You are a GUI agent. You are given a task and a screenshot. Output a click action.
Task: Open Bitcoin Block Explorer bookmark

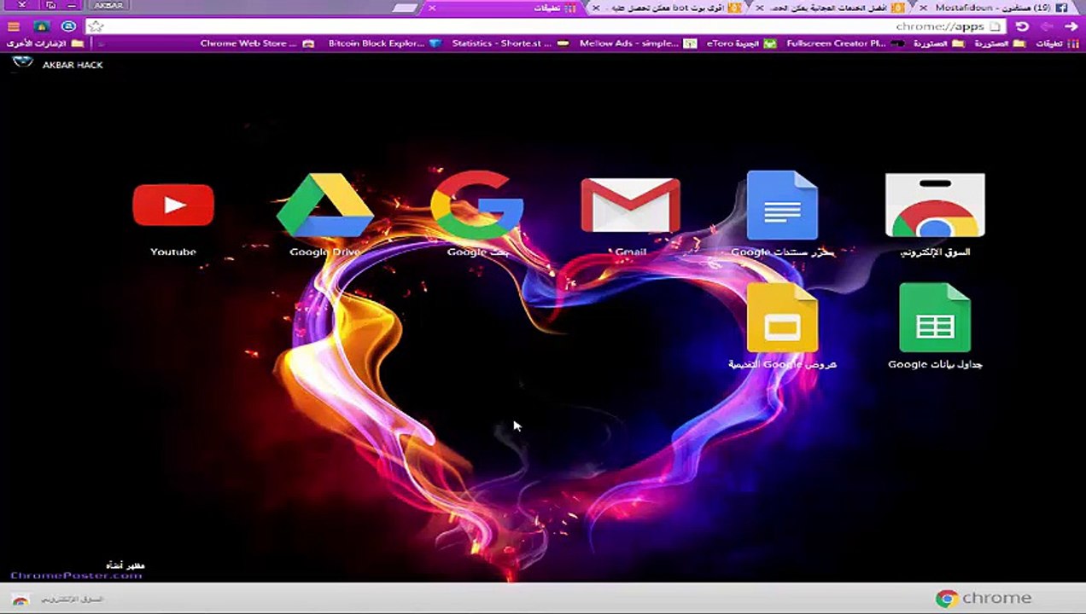384,43
